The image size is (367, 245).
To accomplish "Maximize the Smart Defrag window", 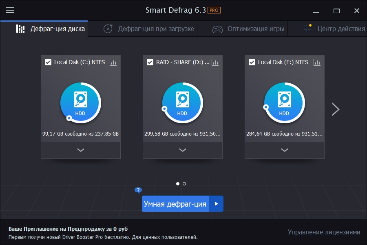I will (x=336, y=11).
